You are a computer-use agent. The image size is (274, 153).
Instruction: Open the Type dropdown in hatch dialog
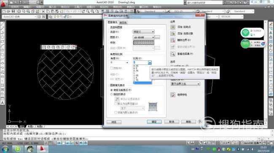pyautogui.click(x=144, y=32)
